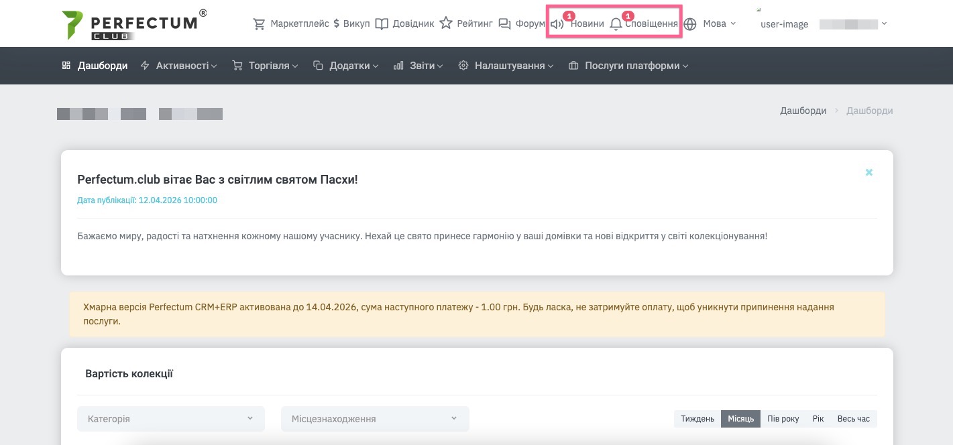Click the Marketplace shopping cart icon
Screen dimensions: 953x445
259,24
